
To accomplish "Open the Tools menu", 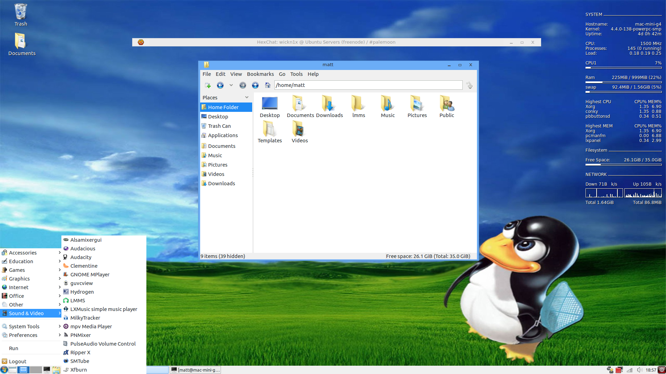I will point(296,74).
